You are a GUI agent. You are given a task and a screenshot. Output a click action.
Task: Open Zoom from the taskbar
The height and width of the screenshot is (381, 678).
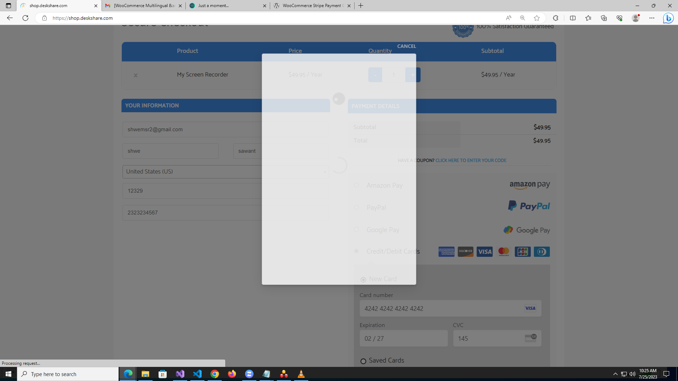tap(249, 374)
